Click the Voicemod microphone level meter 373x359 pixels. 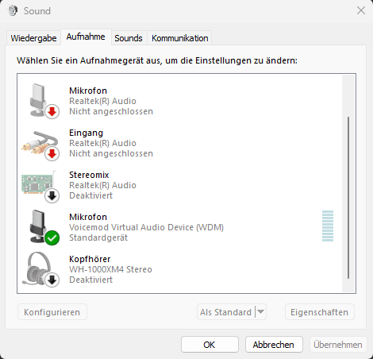pos(328,226)
